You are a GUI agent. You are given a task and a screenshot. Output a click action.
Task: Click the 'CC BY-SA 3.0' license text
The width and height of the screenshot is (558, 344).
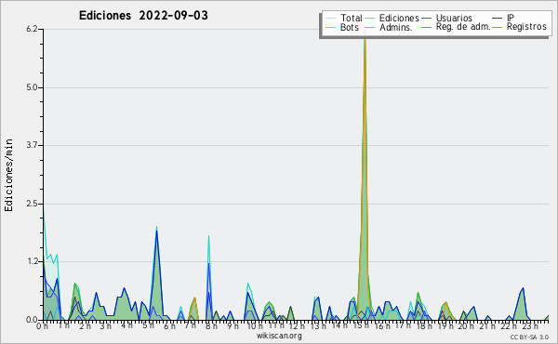click(529, 337)
